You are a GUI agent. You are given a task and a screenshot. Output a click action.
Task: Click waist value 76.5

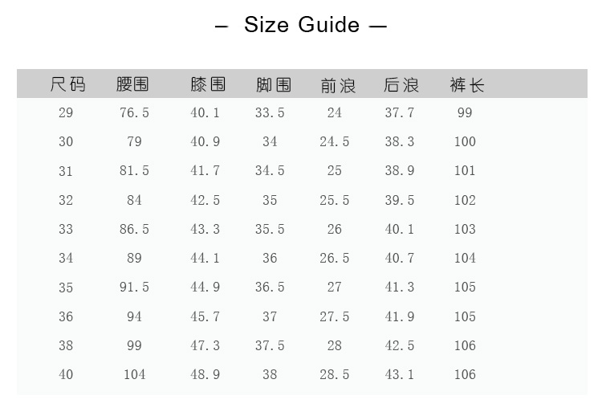134,113
